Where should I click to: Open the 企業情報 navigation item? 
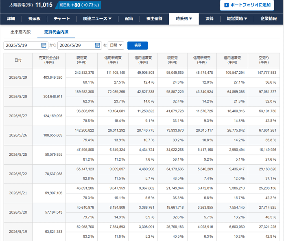click(x=269, y=18)
